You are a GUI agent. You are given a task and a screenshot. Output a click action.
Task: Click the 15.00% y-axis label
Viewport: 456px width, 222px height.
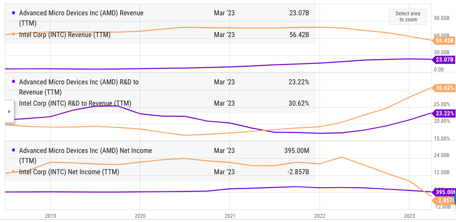442,139
